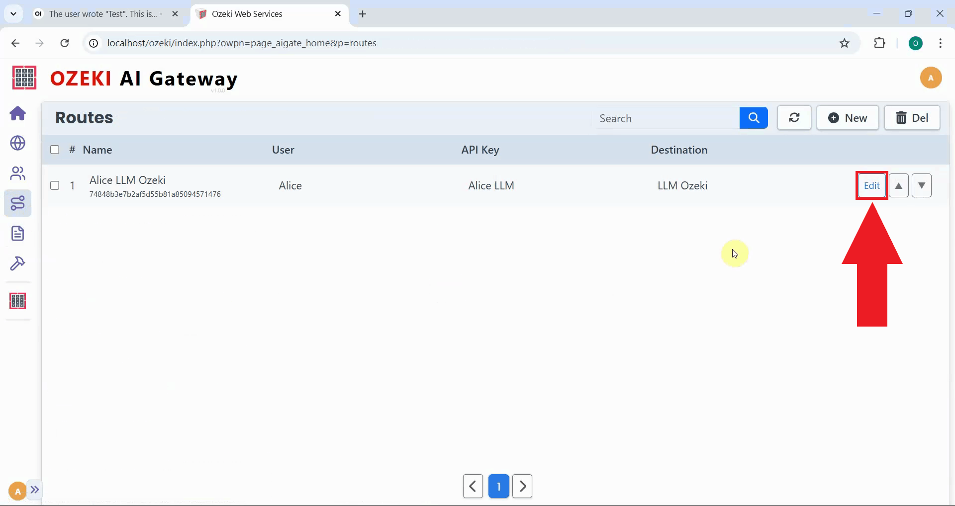Toggle the select-all checkbox in the table header
Viewport: 955px width, 506px height.
(55, 150)
